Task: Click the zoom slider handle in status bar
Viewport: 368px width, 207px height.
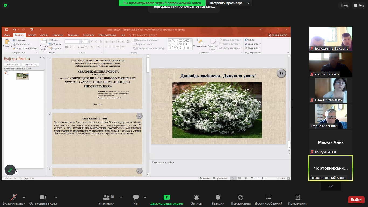Action: (263, 178)
